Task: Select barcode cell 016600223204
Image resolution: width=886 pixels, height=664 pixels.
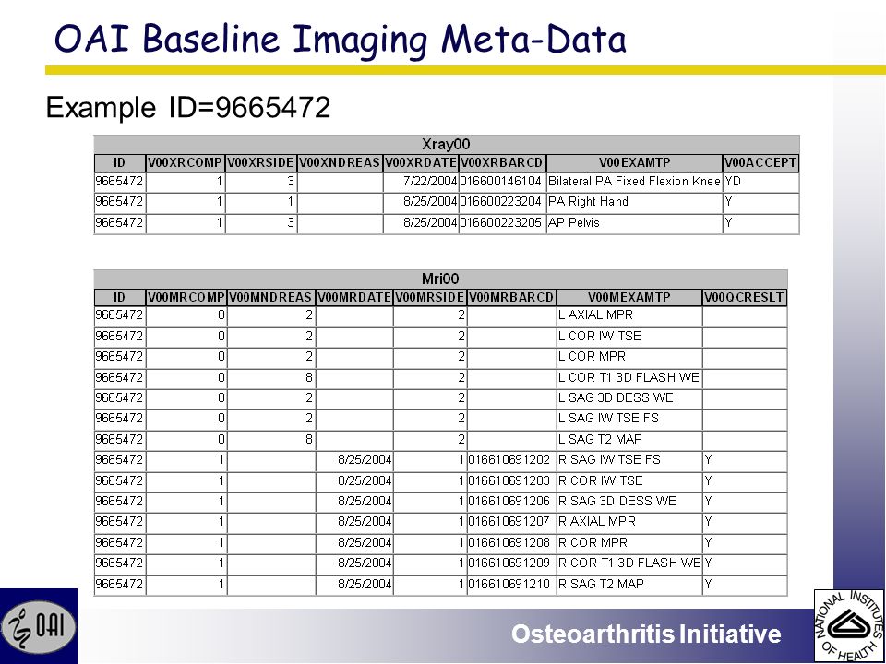Action: [x=502, y=202]
